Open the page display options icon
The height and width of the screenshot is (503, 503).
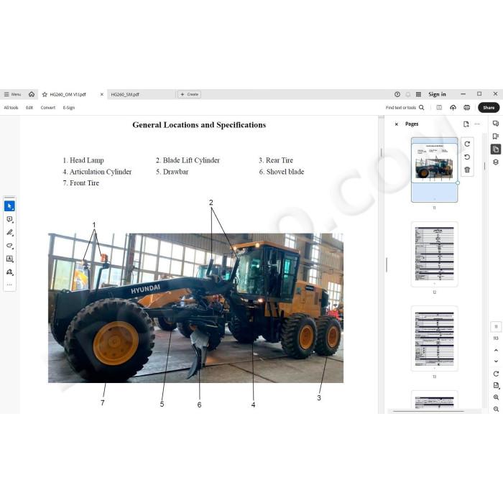(496, 385)
